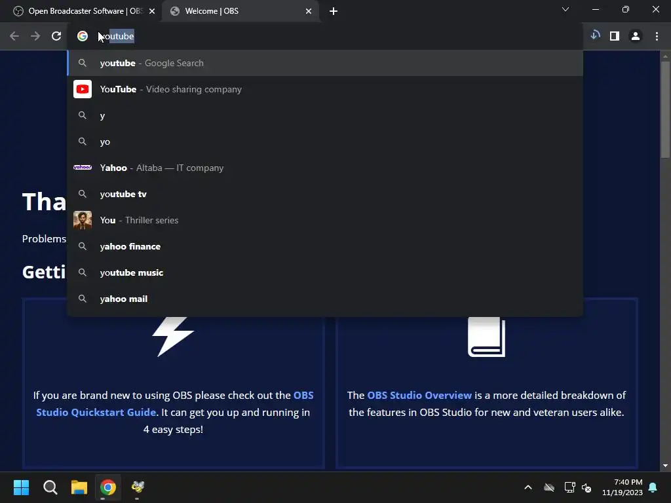
Task: Click the browser back arrow
Action: tap(14, 37)
